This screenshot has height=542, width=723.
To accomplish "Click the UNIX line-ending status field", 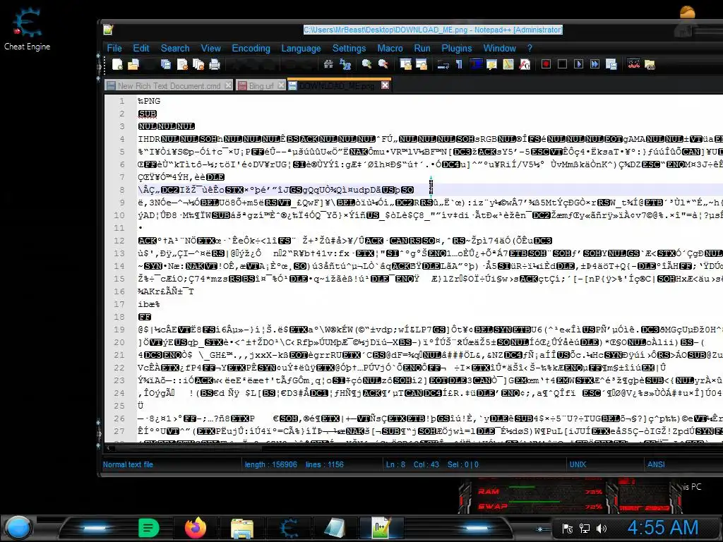I will point(578,464).
